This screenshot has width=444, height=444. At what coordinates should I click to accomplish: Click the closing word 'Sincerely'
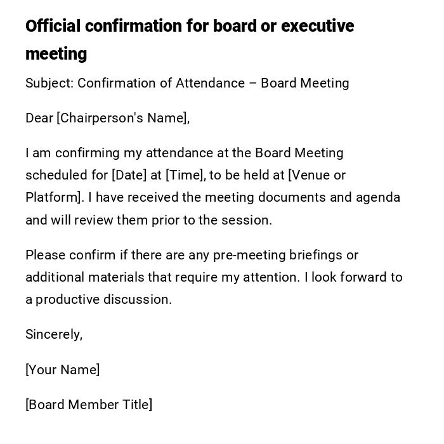[53, 334]
